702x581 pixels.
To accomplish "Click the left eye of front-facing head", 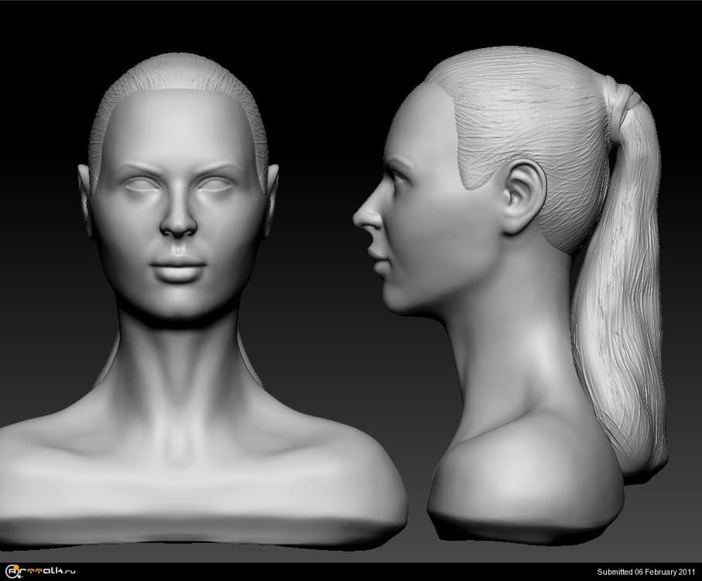I will tap(139, 184).
